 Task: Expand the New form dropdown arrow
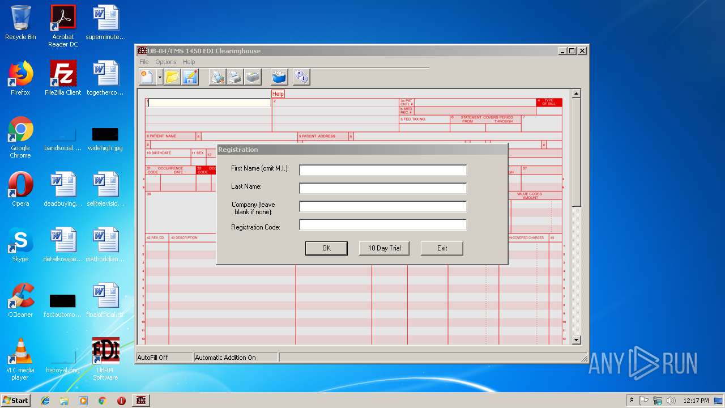(x=160, y=77)
